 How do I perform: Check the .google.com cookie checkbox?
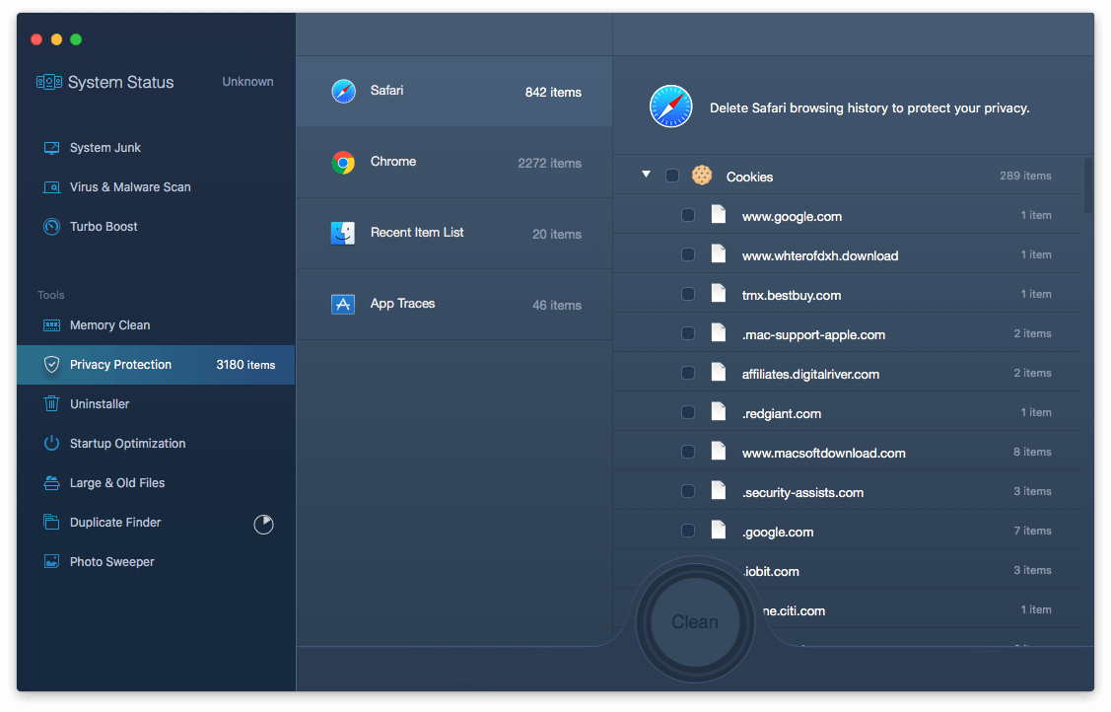(688, 531)
